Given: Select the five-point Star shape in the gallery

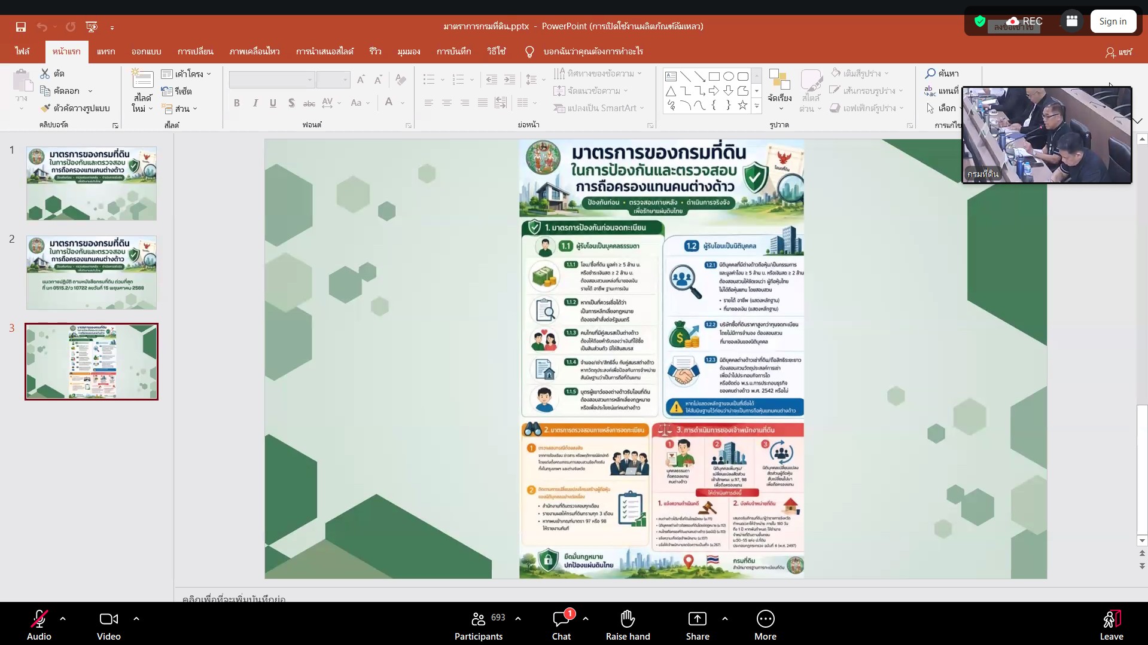Looking at the screenshot, I should point(742,105).
